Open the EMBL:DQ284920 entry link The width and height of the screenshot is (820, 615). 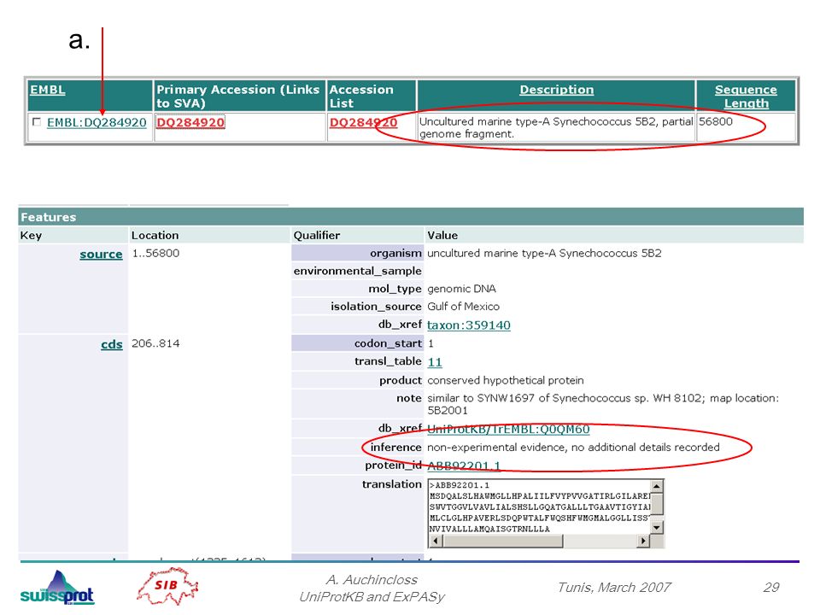pyautogui.click(x=97, y=122)
